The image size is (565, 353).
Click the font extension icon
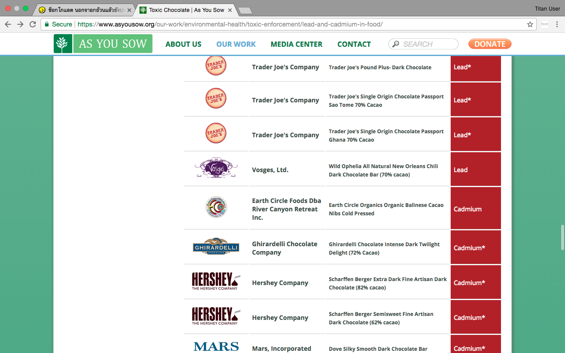tap(545, 24)
